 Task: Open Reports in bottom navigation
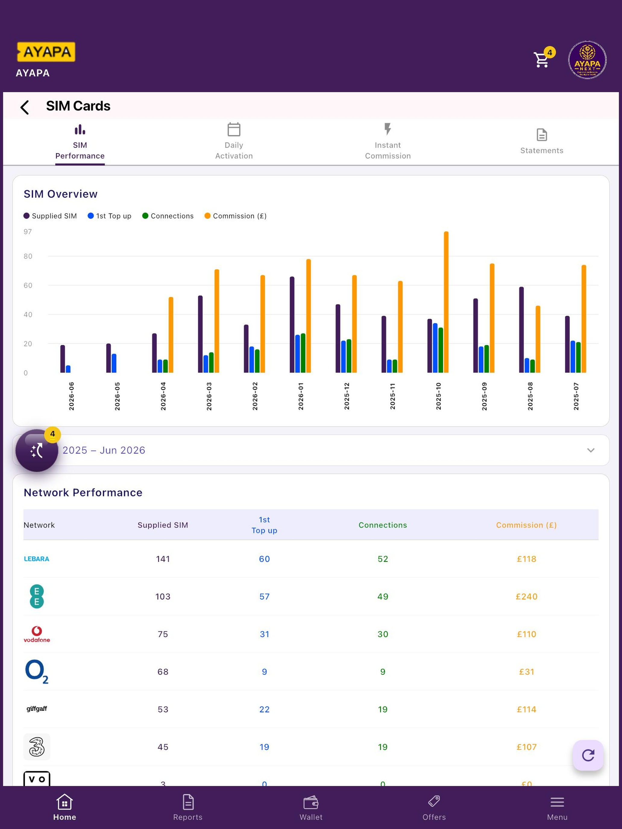[188, 807]
